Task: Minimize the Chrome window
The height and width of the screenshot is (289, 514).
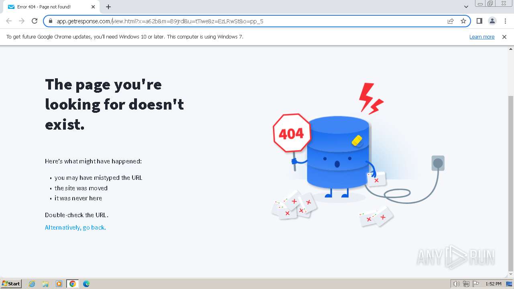Action: tap(480, 4)
